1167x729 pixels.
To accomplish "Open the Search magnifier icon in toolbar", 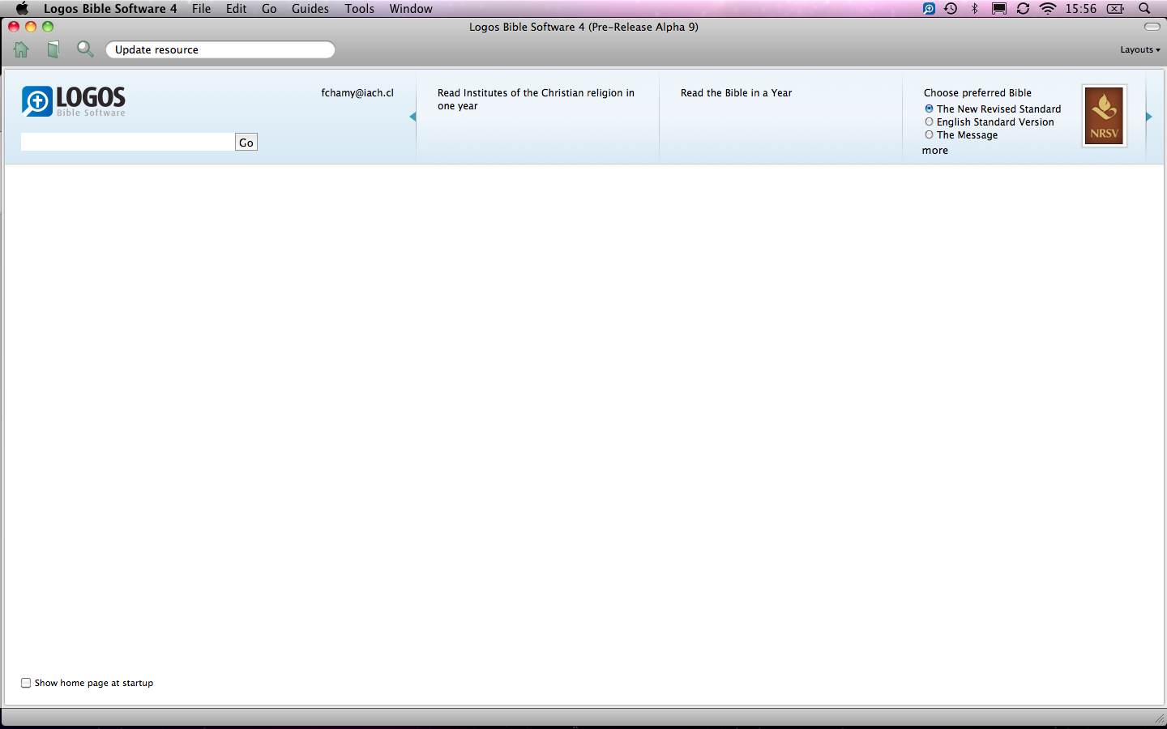I will point(85,49).
